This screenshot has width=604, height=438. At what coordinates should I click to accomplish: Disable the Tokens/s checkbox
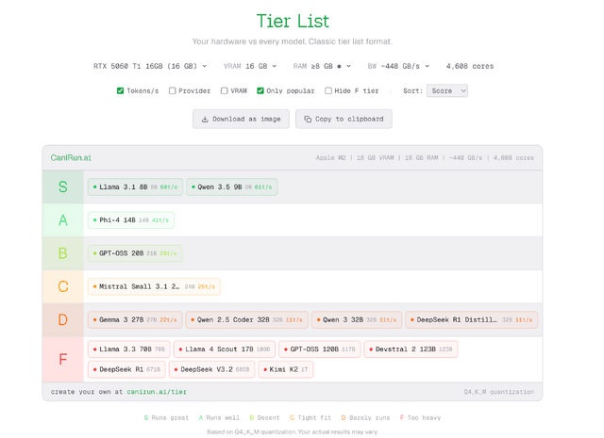pyautogui.click(x=121, y=91)
